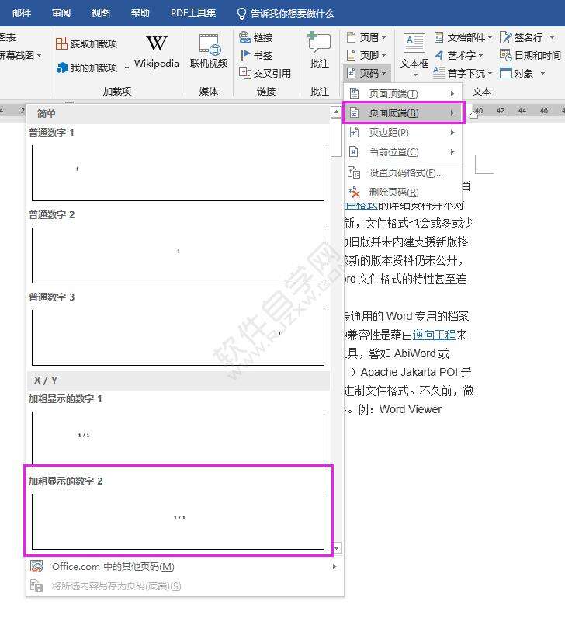Open the 帮助 ribbon tab
Screen dimensions: 565x622
pyautogui.click(x=140, y=13)
